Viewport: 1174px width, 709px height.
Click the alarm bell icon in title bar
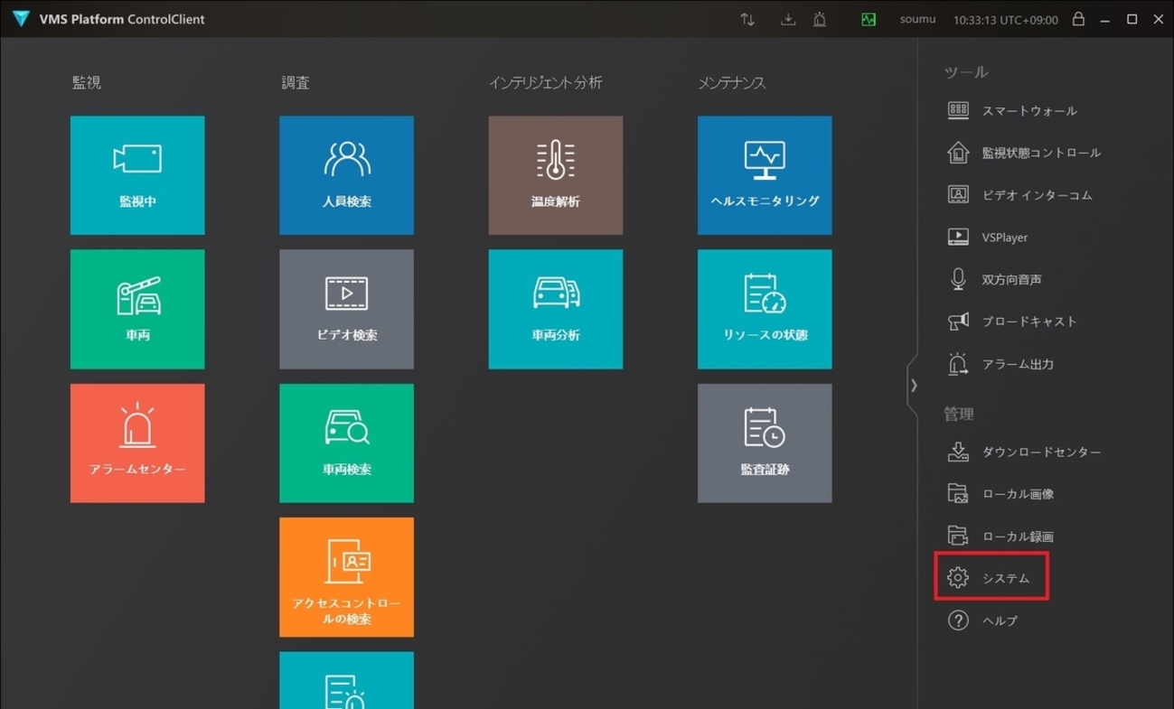[820, 19]
